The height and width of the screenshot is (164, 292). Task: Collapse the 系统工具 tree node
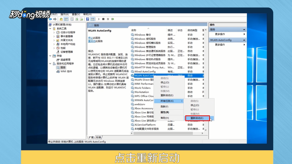(50, 29)
